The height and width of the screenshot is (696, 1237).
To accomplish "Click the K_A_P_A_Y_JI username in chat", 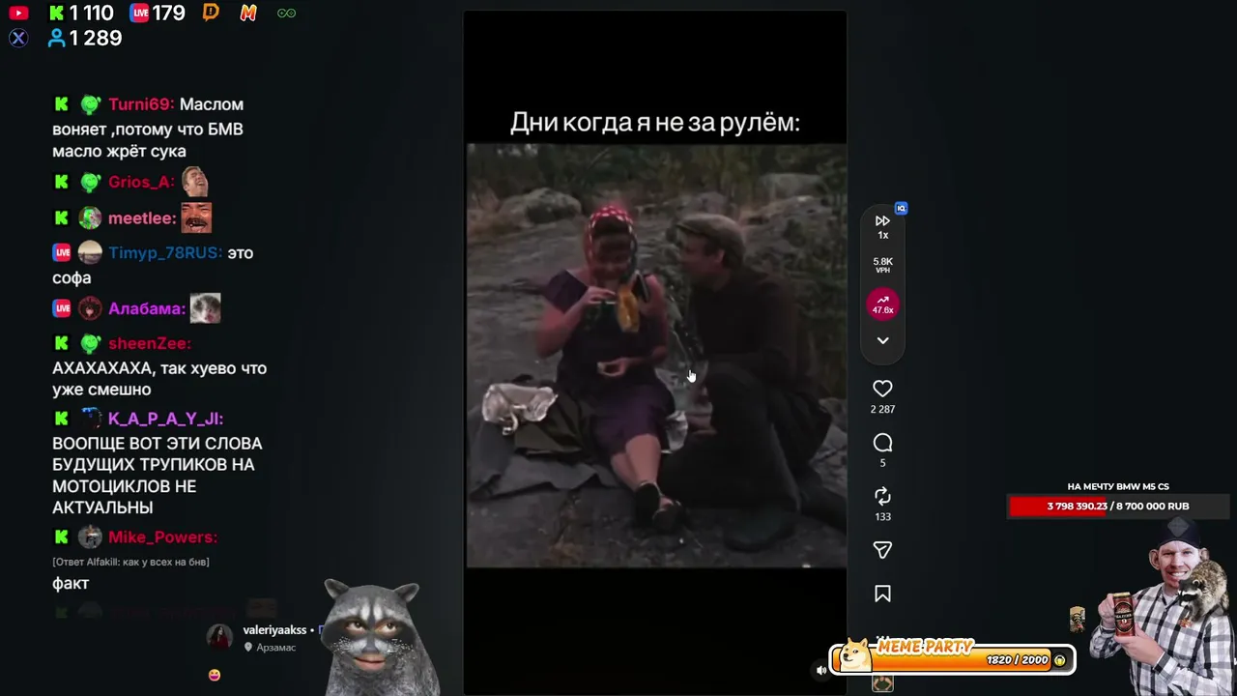I will (165, 419).
